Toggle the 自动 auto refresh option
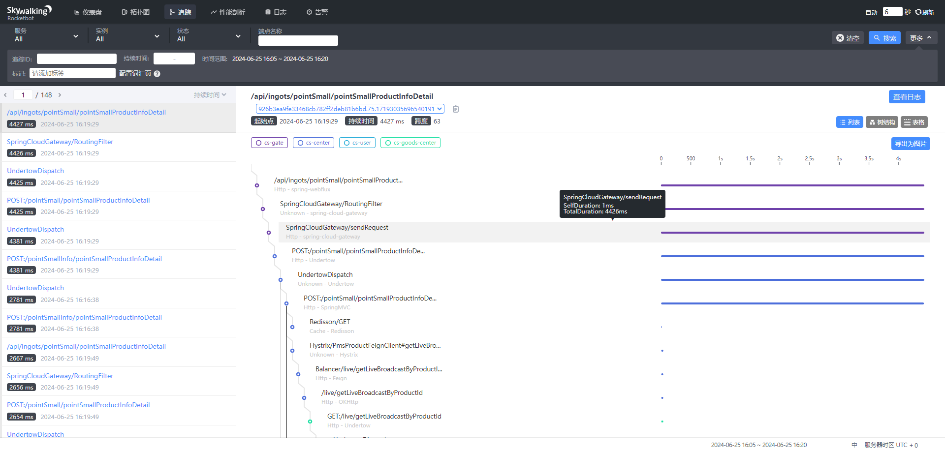Viewport: 945px width, 452px height. pos(871,12)
